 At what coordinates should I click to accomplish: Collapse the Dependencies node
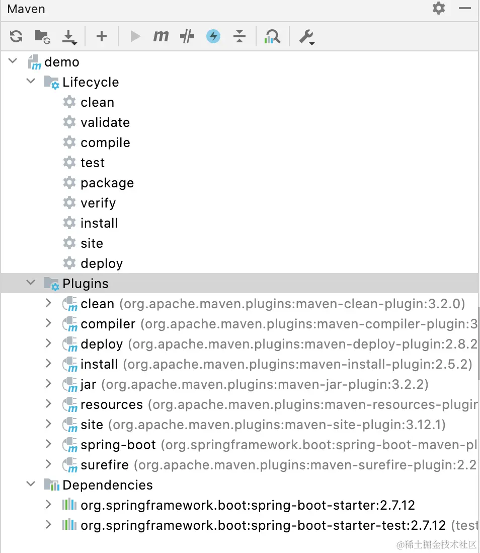click(31, 484)
